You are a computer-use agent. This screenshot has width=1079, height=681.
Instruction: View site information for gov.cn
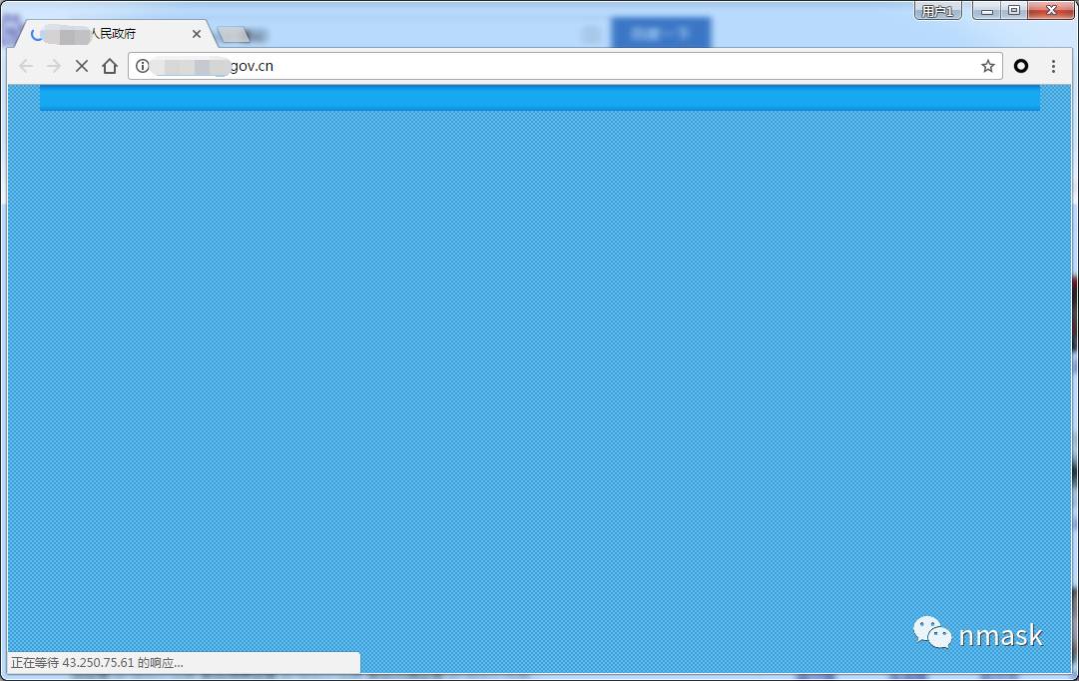[x=143, y=67]
